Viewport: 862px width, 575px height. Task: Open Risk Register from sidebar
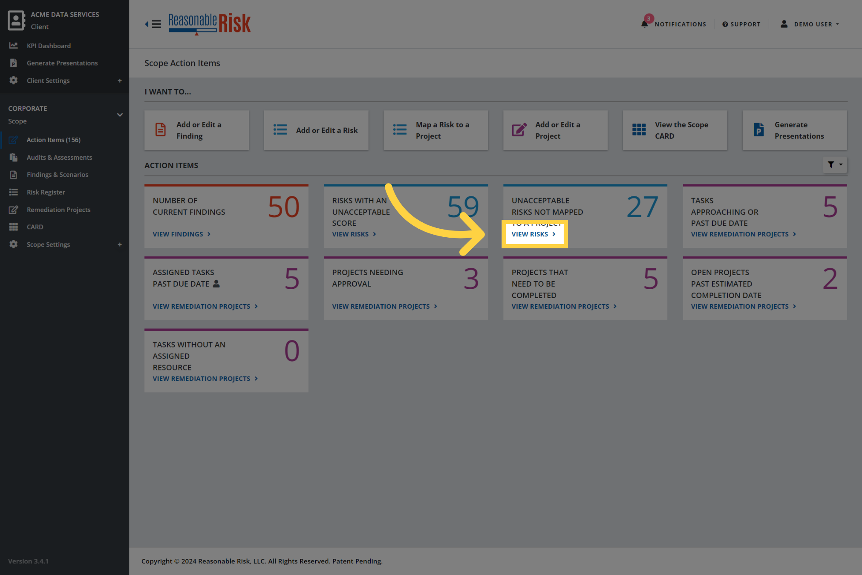coord(46,192)
